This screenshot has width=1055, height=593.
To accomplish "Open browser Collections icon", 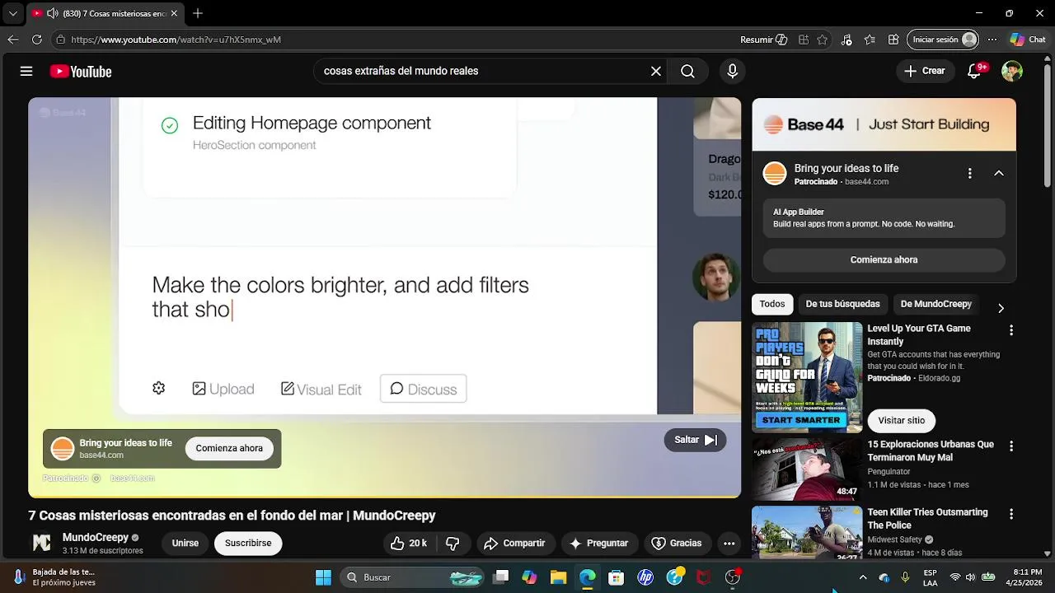I will (x=893, y=40).
